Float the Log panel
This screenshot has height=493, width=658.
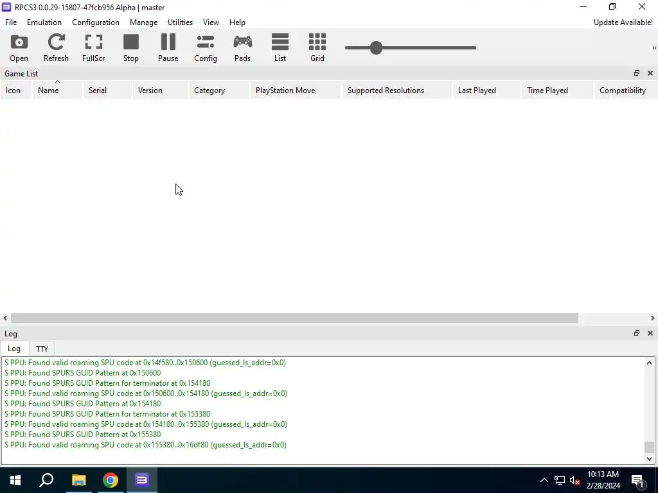click(x=637, y=333)
